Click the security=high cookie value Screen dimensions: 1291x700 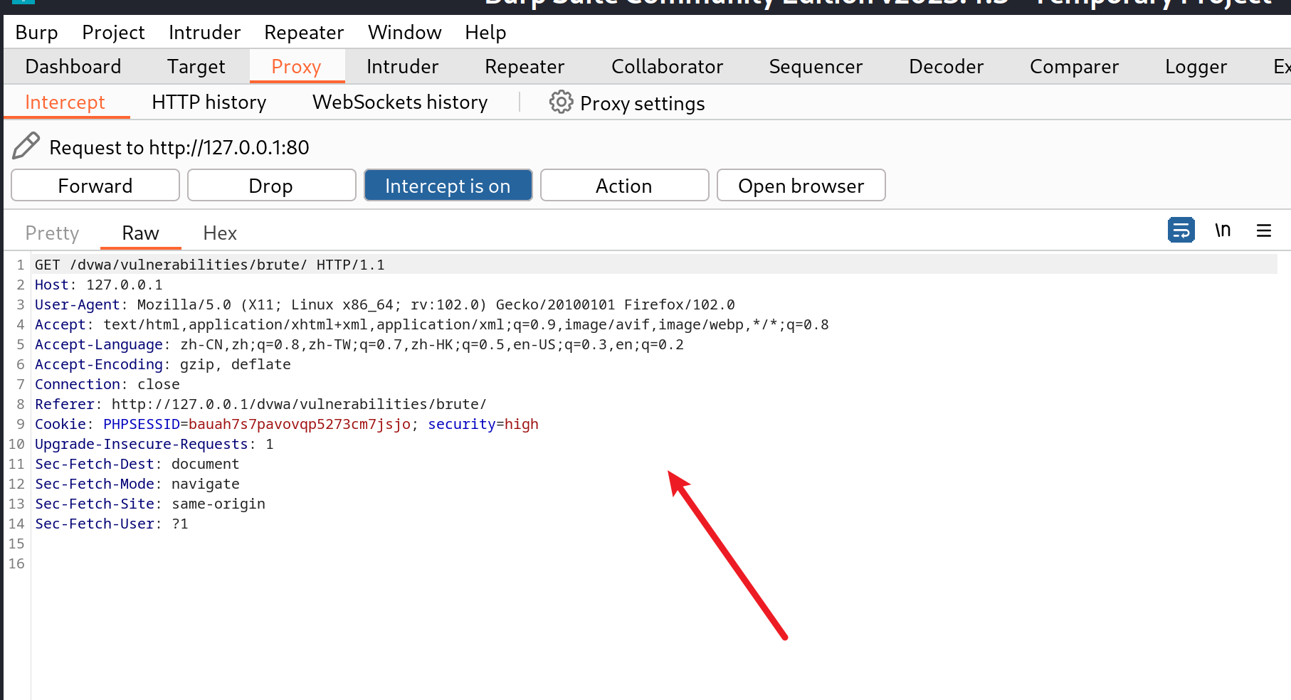tap(522, 424)
